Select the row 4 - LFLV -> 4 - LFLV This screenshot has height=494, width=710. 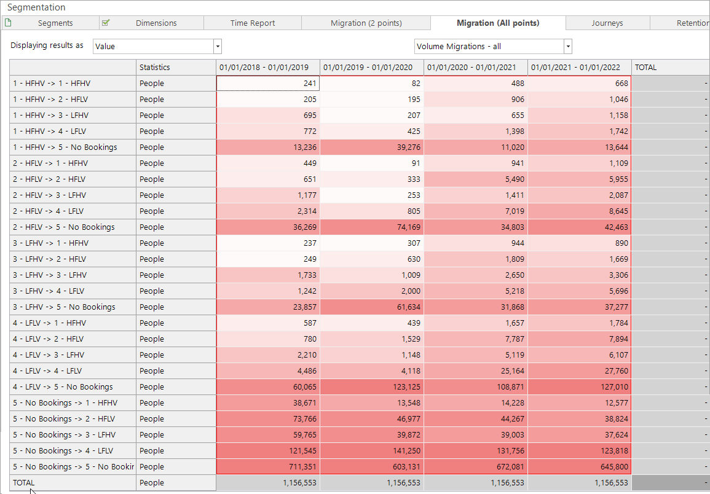point(73,371)
